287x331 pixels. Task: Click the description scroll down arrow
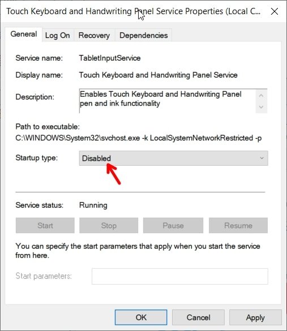click(261, 107)
